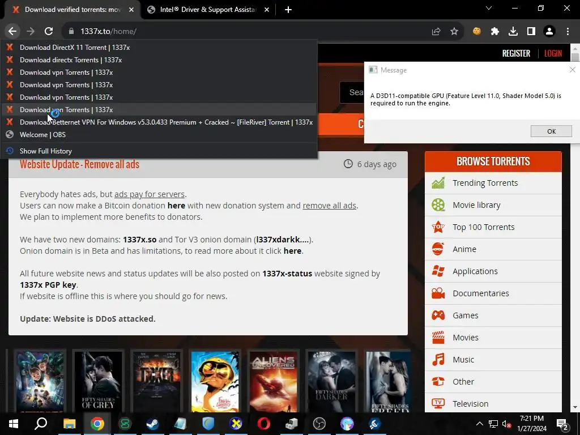580x435 pixels.
Task: Open the tab search chevron
Action: point(489,8)
